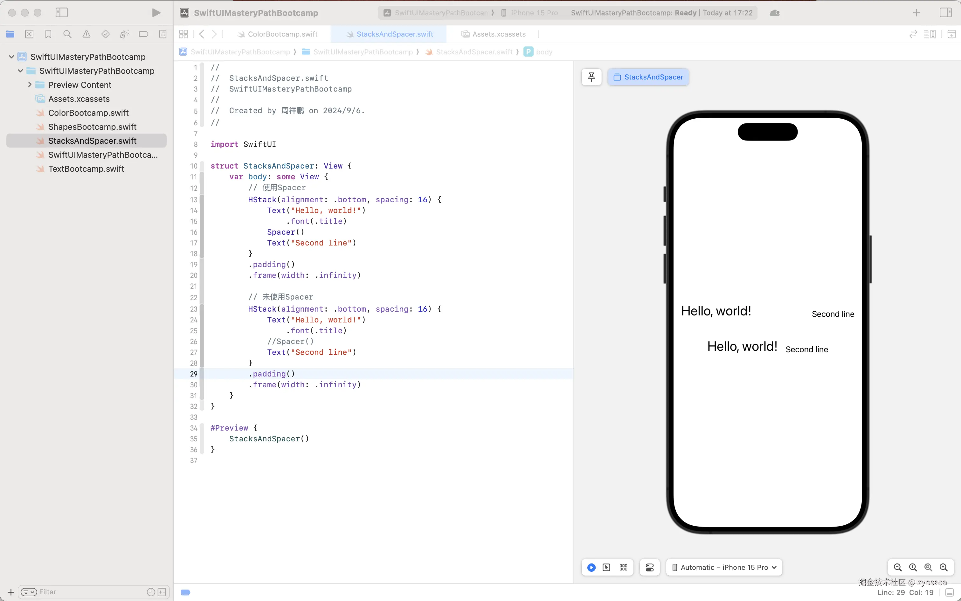Screen dimensions: 961x601
Task: Enable Live preview mode
Action: (591, 567)
